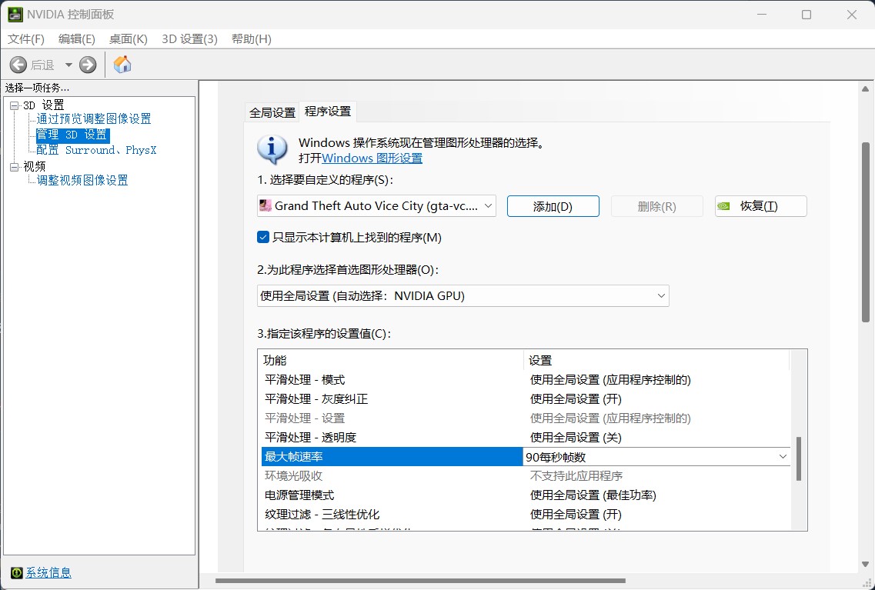Collapse the 3D 设置 tree node
This screenshot has width=875, height=590.
(15, 105)
